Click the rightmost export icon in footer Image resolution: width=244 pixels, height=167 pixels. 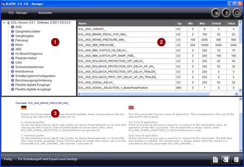[236, 159]
